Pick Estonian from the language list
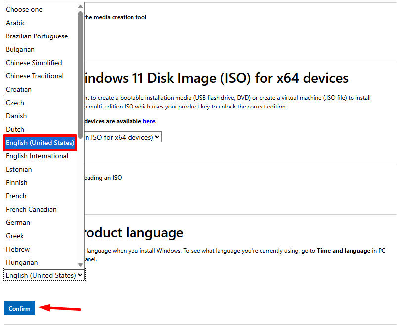 pos(41,170)
